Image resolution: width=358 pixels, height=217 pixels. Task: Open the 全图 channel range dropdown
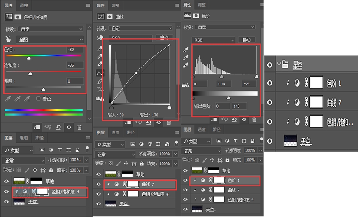[50, 40]
